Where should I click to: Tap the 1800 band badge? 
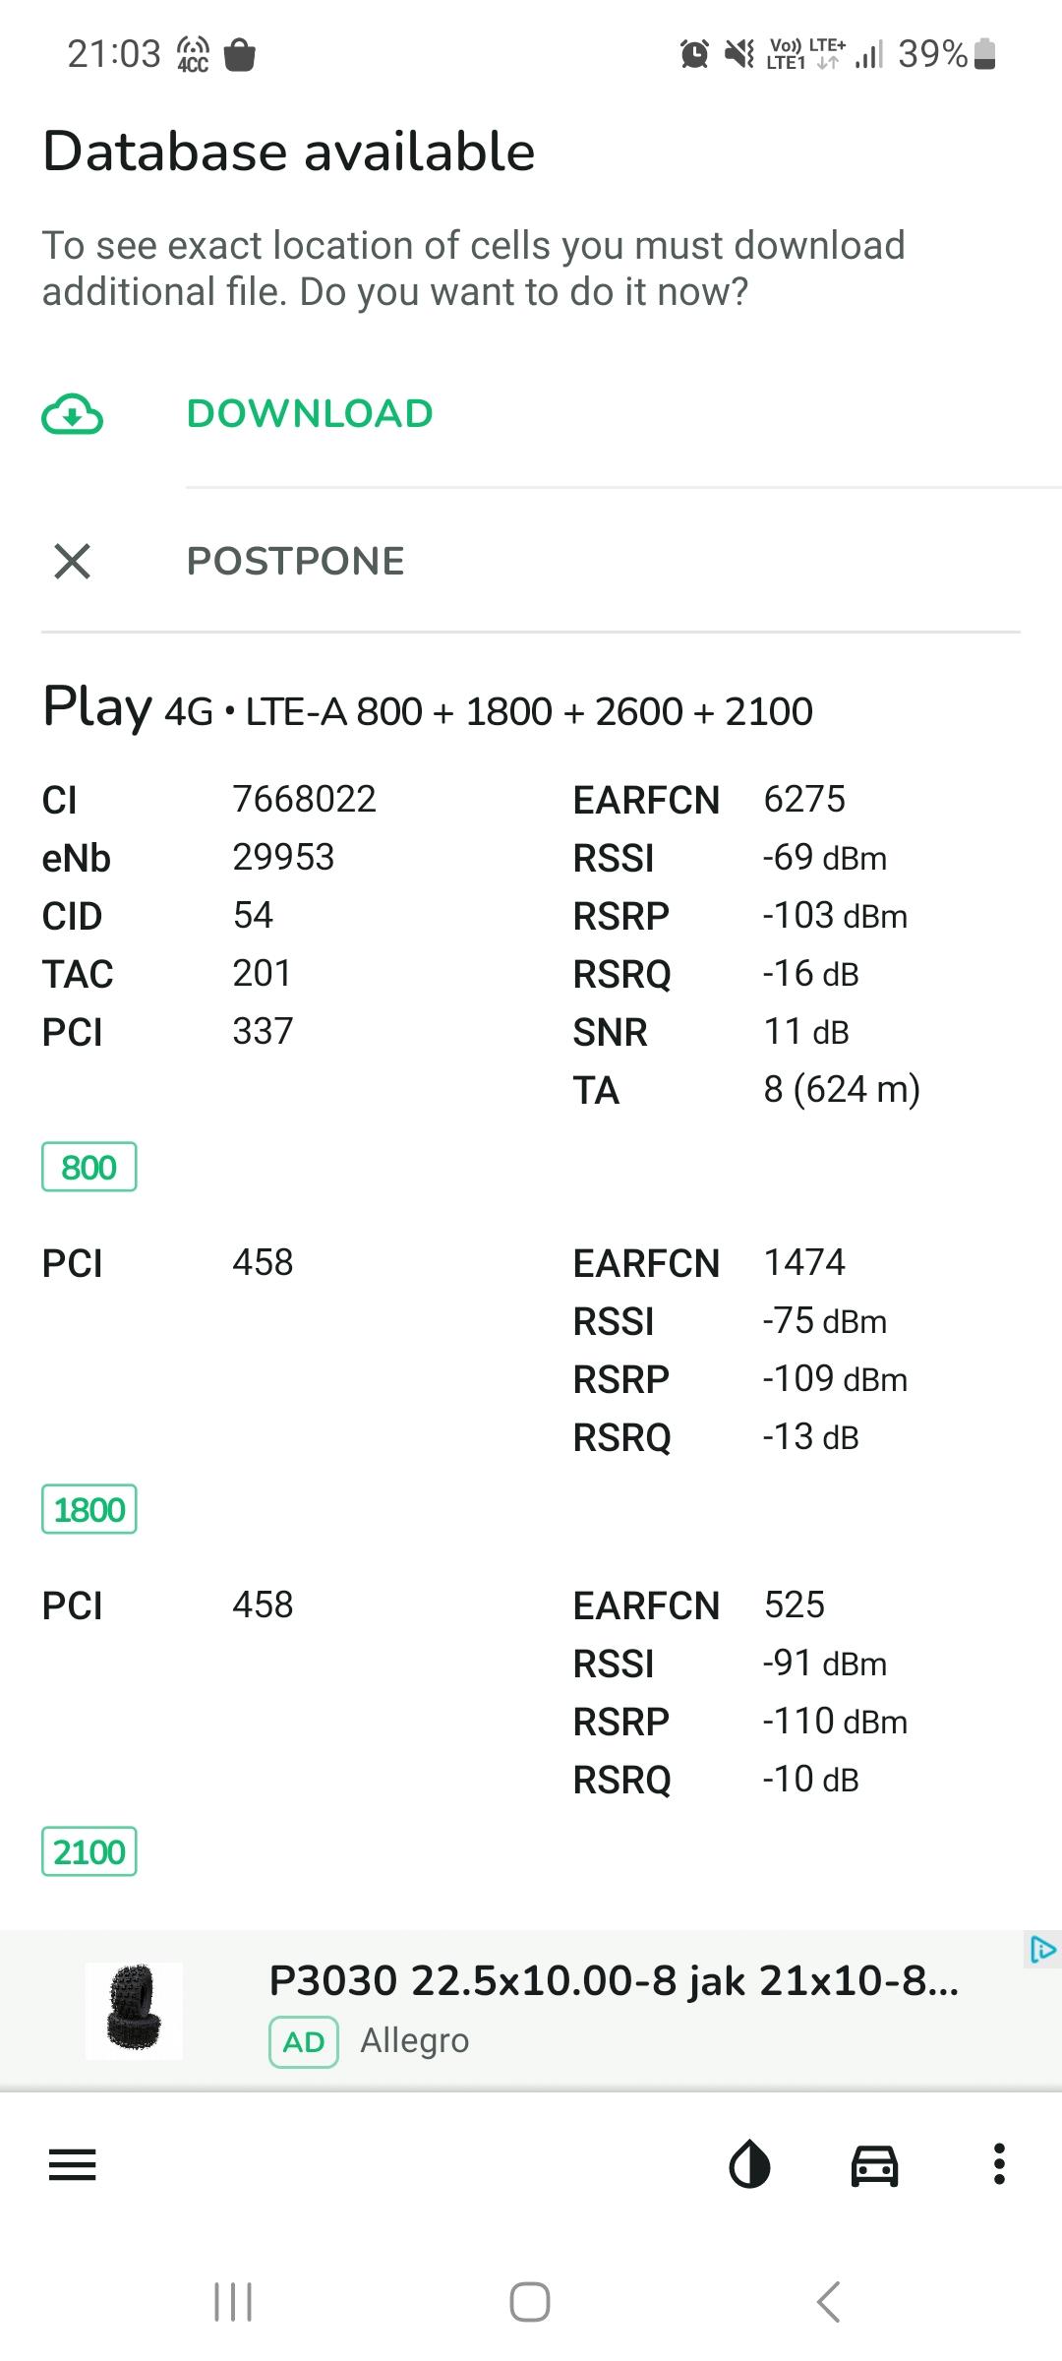click(x=88, y=1510)
